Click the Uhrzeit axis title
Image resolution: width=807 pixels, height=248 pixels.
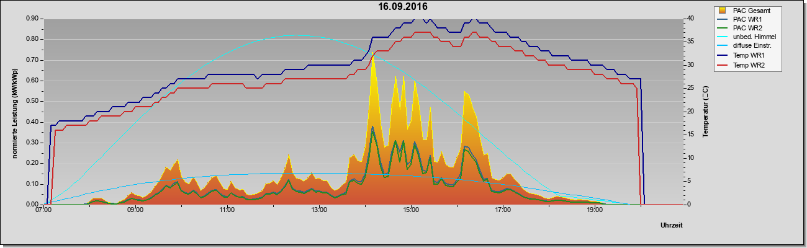click(x=672, y=226)
